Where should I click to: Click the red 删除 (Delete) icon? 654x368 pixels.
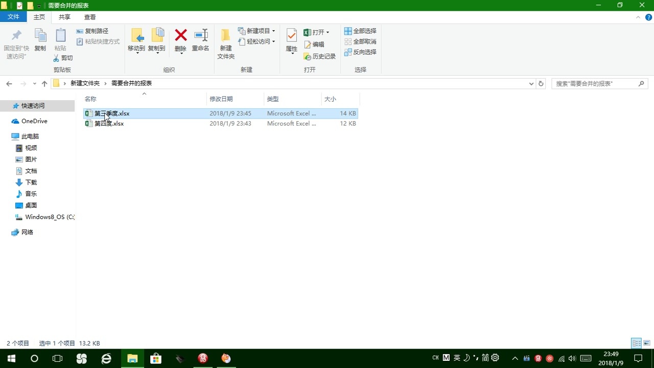pos(181,35)
